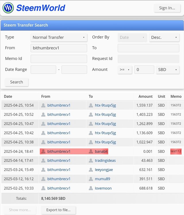Click the 1,136.609 amount cell

click(144, 133)
